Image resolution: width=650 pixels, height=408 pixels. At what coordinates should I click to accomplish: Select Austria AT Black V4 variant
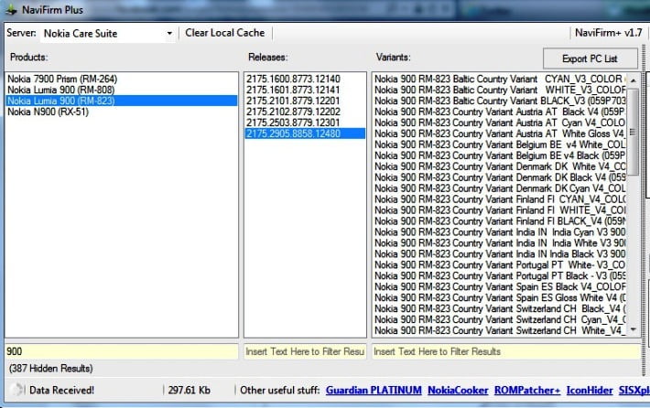click(x=500, y=112)
